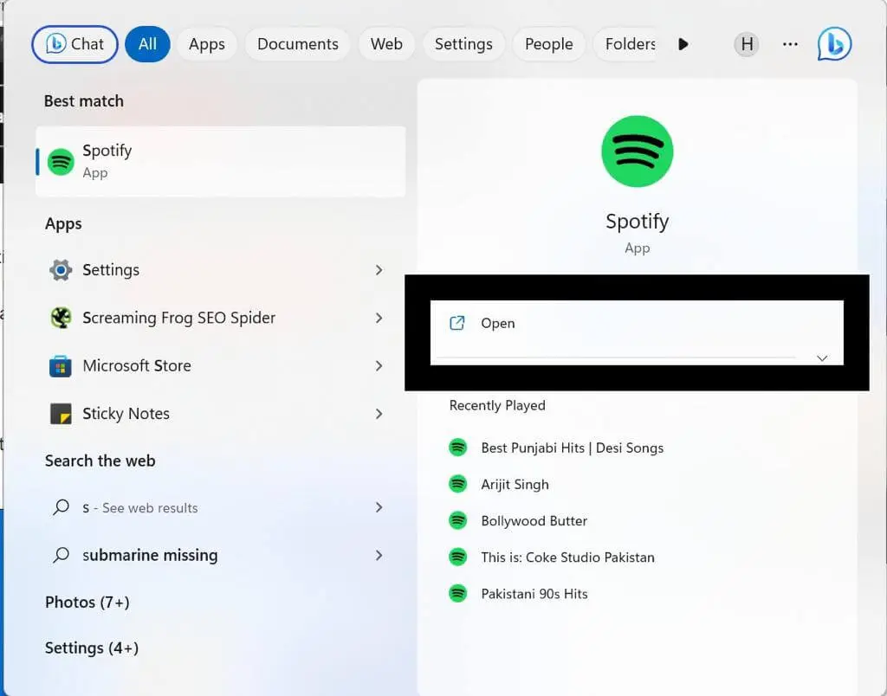The height and width of the screenshot is (696, 887).
Task: Open Bing Chat from the Chat pill
Action: click(x=74, y=44)
